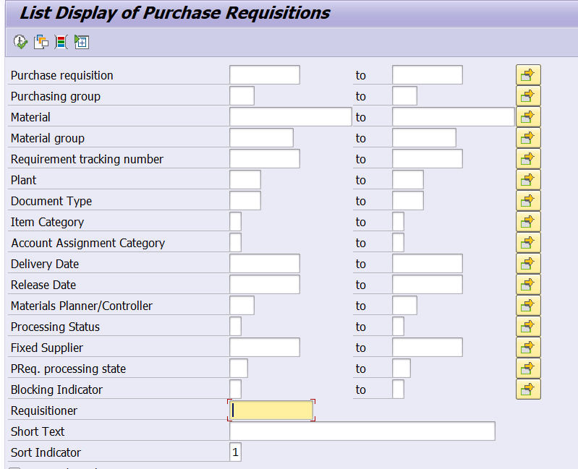Viewport: 578px width, 469px height.
Task: Click the Requisitioner input field
Action: pyautogui.click(x=271, y=410)
